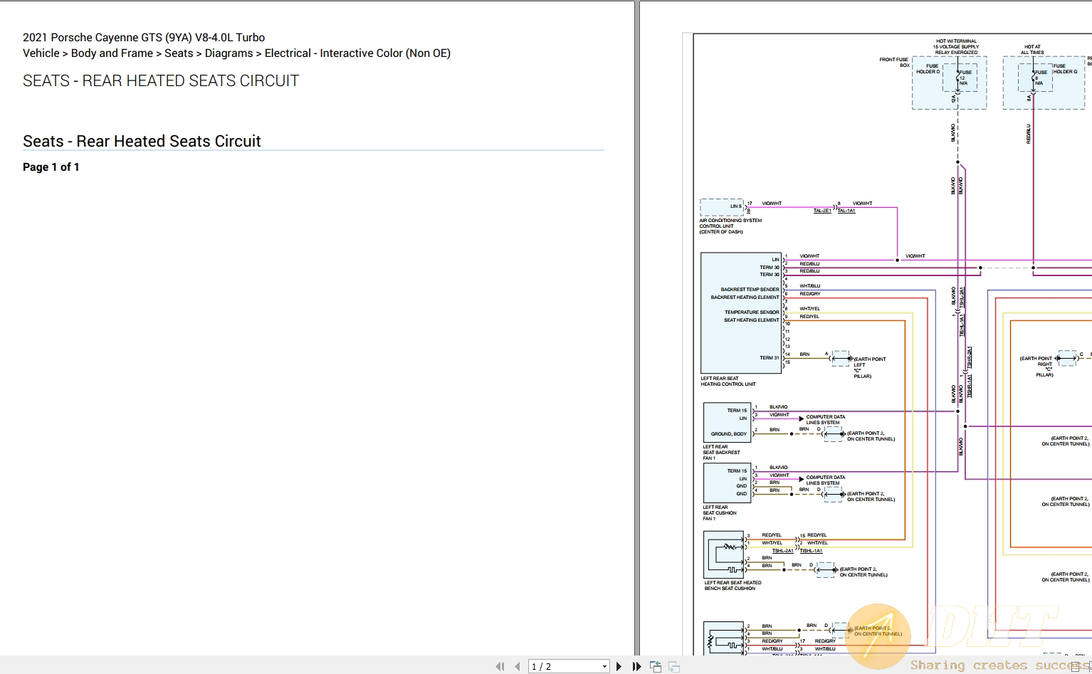This screenshot has width=1092, height=674.
Task: Click Fuse 8 in Fuse Holder G
Action: click(1036, 78)
